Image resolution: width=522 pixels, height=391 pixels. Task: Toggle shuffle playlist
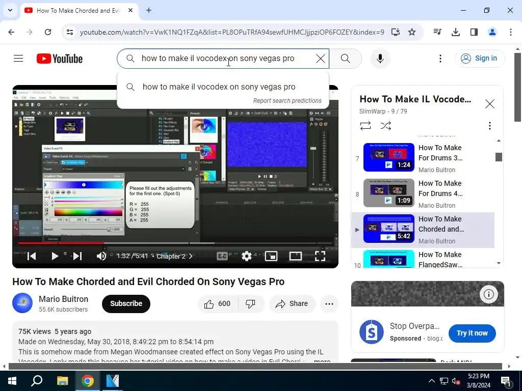tap(385, 126)
